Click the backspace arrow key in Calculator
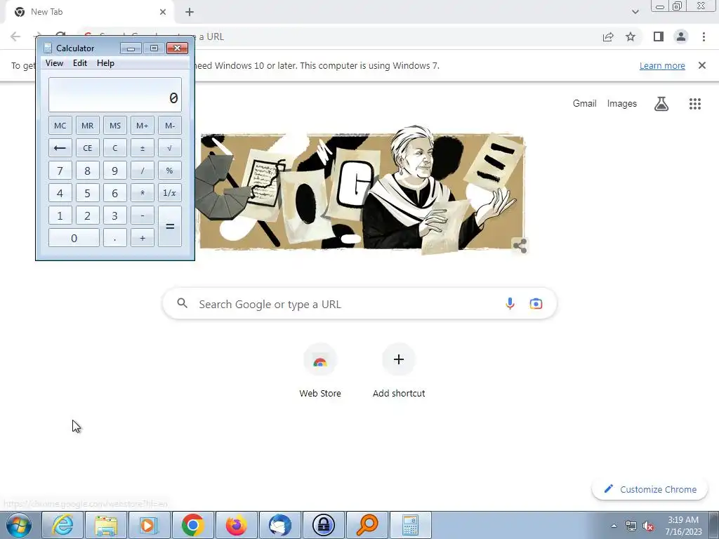The image size is (719, 539). point(60,148)
